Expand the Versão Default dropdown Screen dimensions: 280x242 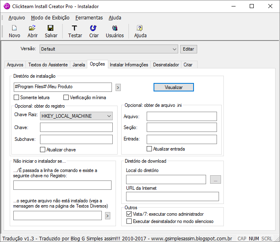click(175, 49)
